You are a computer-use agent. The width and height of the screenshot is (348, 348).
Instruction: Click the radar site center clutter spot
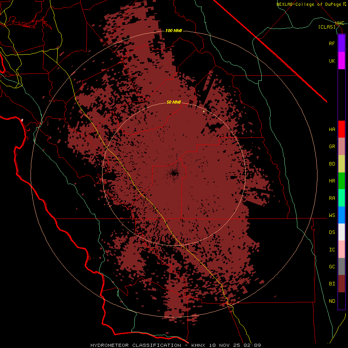(x=174, y=172)
